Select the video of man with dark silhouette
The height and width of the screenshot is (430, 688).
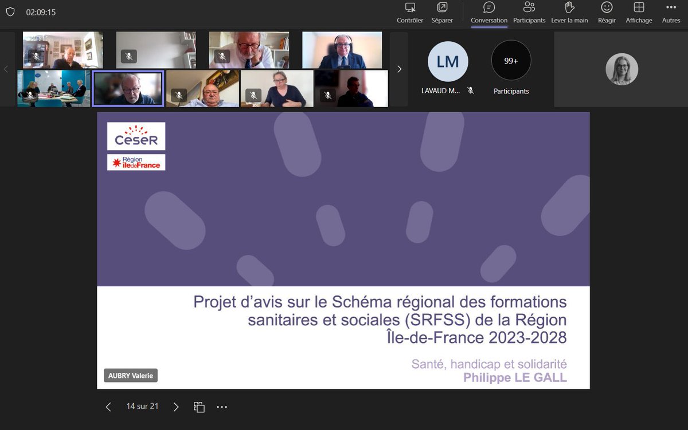click(x=351, y=88)
